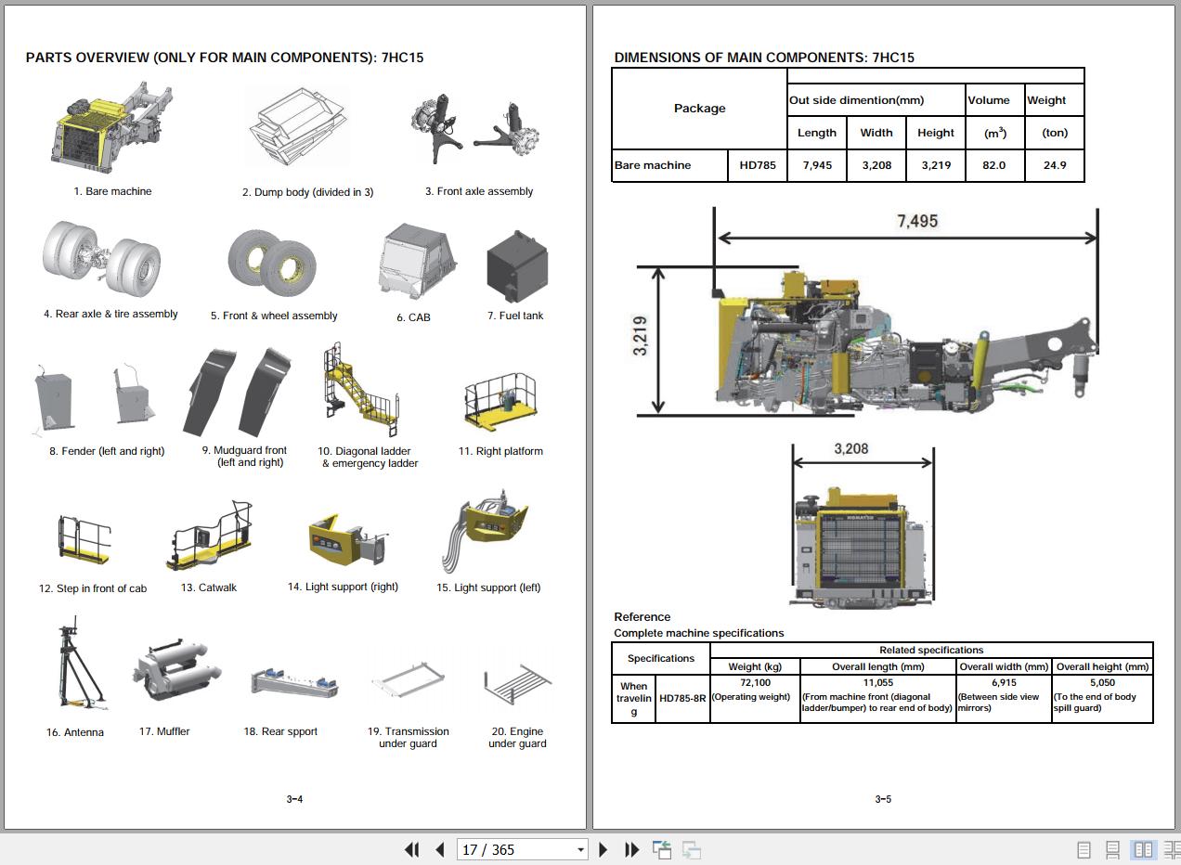Click the '13. Catwalk' caption

(209, 587)
